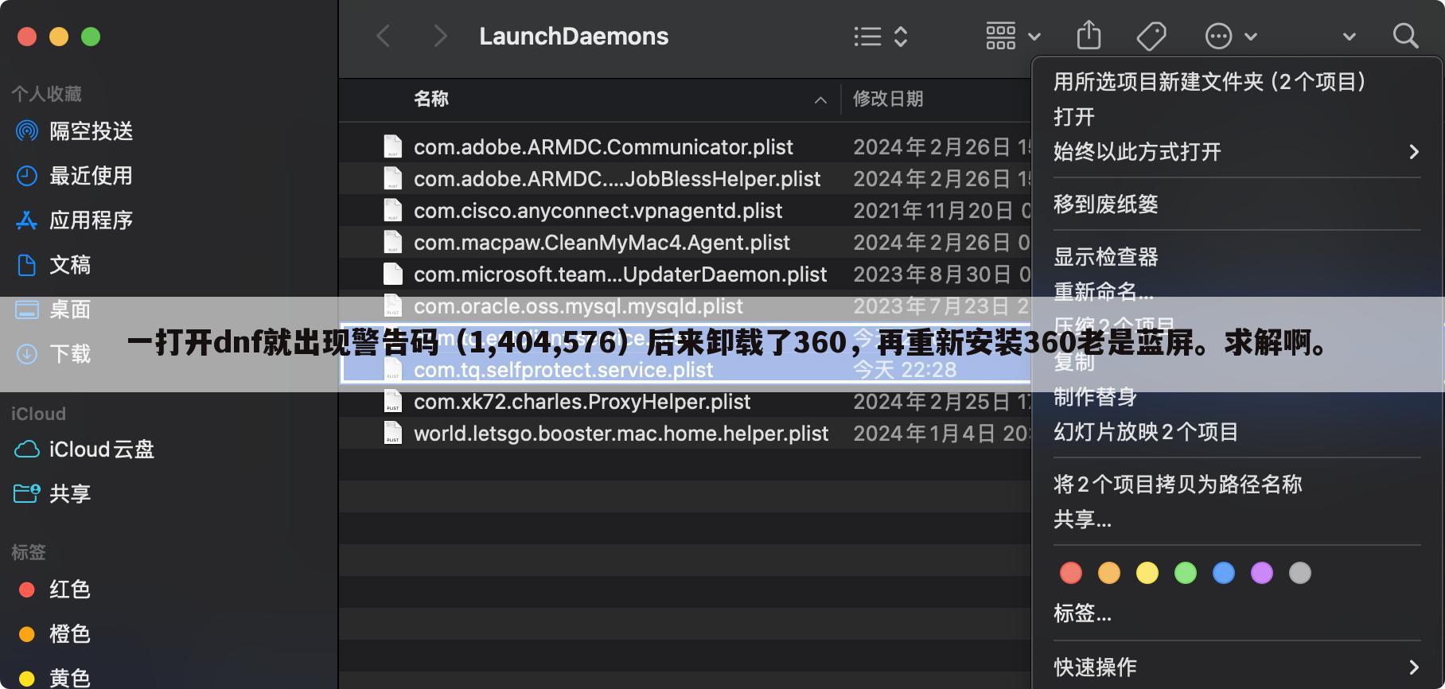The image size is (1445, 689).
Task: Click file icon of world.letsgo.booster plist
Action: click(393, 433)
